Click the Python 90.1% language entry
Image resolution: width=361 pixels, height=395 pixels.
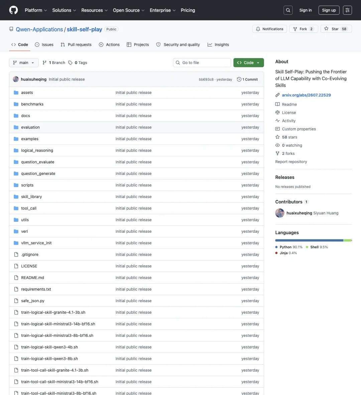click(x=289, y=247)
